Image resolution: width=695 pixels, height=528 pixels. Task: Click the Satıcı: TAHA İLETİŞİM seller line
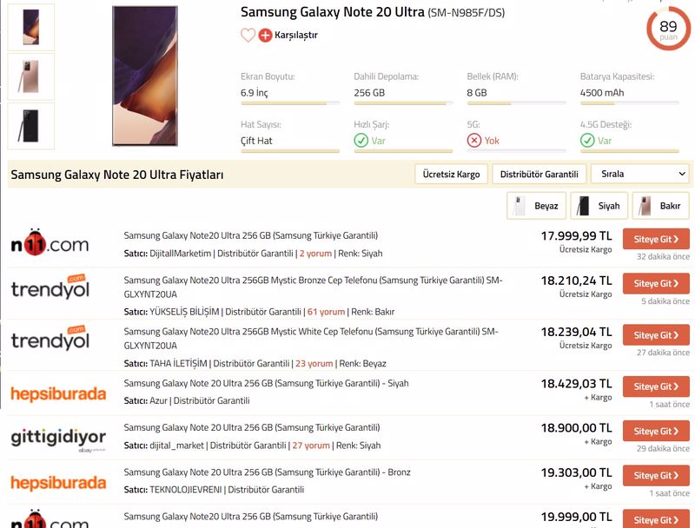point(255,364)
